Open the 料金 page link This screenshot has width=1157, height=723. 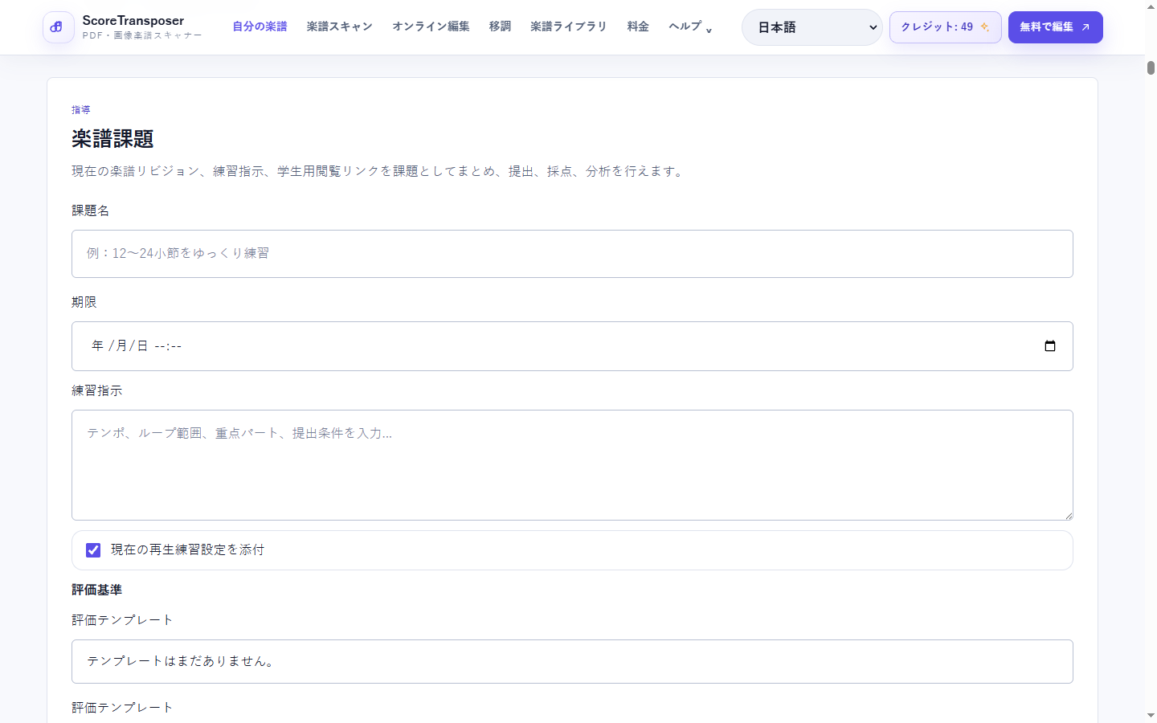pos(638,27)
